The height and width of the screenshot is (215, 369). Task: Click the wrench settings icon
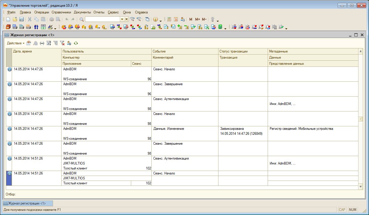click(213, 19)
